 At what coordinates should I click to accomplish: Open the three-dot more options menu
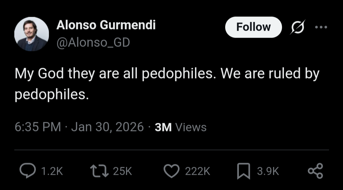(321, 27)
